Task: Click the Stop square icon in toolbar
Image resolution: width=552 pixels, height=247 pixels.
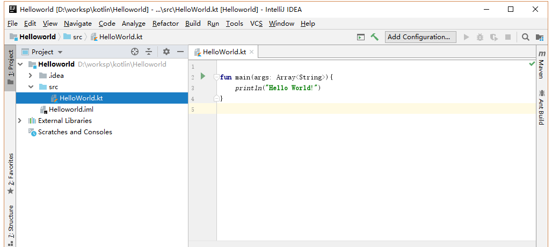Action: click(507, 37)
